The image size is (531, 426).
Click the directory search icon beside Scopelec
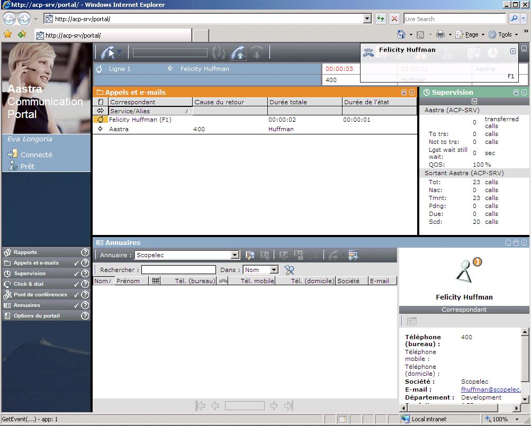[x=250, y=255]
